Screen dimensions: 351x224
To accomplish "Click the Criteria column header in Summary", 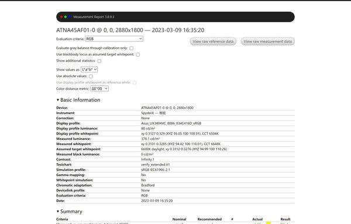I will click(x=62, y=219).
